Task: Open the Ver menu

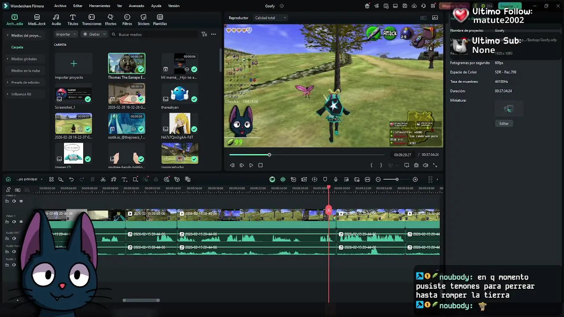Action: pos(119,6)
